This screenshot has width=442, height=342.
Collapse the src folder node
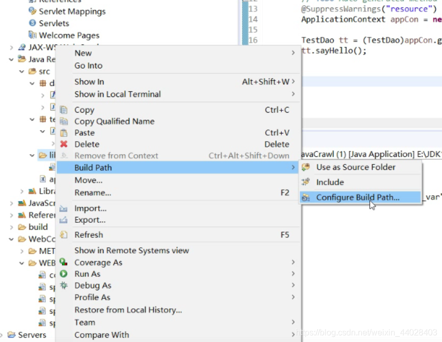[x=22, y=71]
